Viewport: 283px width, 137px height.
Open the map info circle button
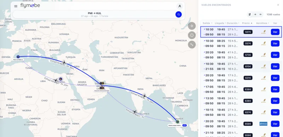(x=192, y=35)
